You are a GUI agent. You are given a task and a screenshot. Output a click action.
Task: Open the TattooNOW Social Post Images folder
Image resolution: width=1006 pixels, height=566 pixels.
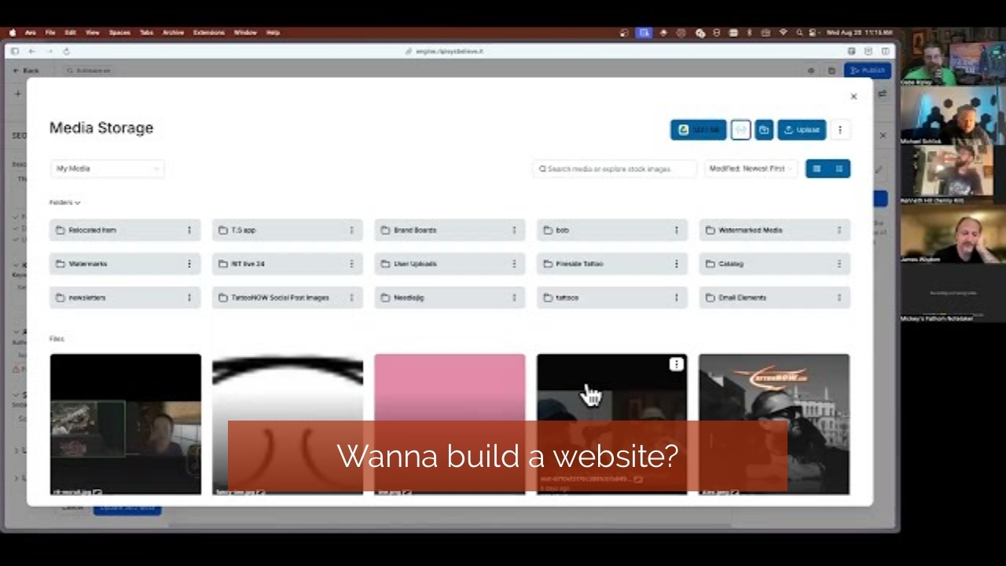click(x=287, y=298)
